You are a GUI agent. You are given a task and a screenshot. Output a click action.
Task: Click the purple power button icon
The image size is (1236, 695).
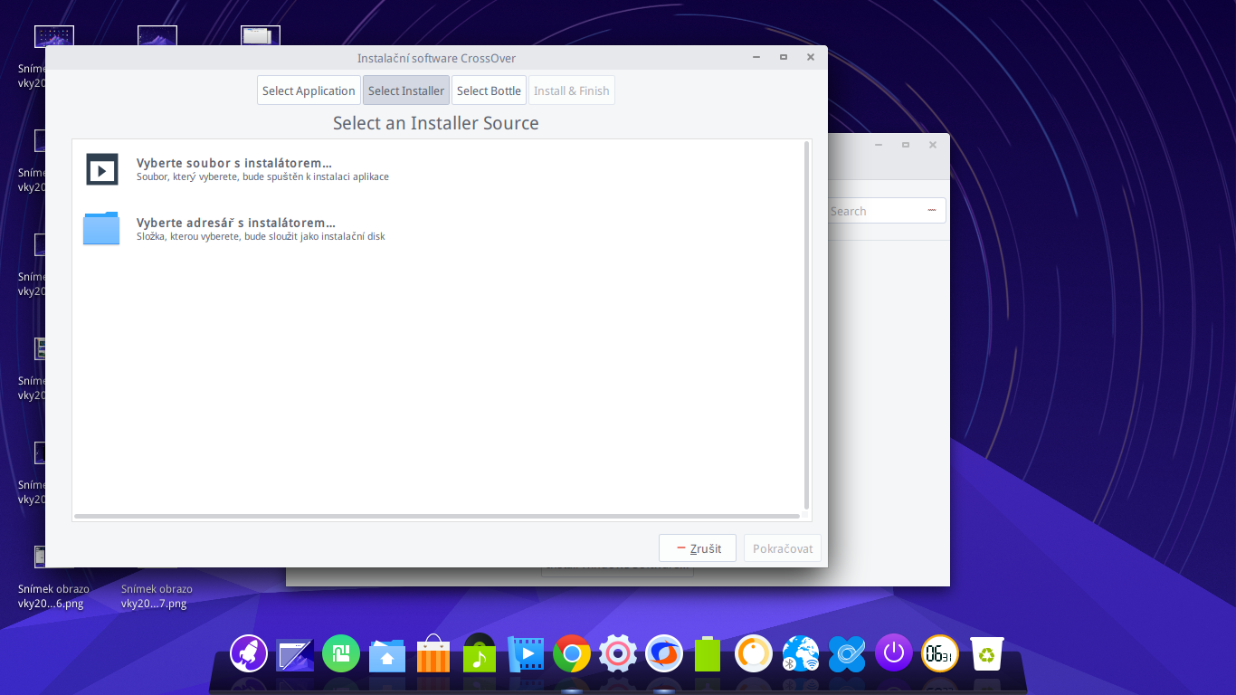[894, 652]
